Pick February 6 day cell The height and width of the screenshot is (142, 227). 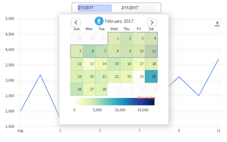(x=89, y=51)
